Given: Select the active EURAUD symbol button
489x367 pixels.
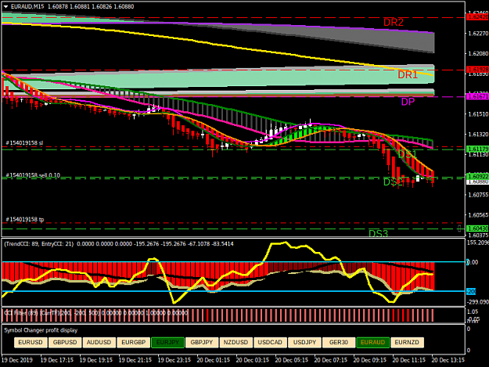Looking at the screenshot, I should [x=373, y=342].
